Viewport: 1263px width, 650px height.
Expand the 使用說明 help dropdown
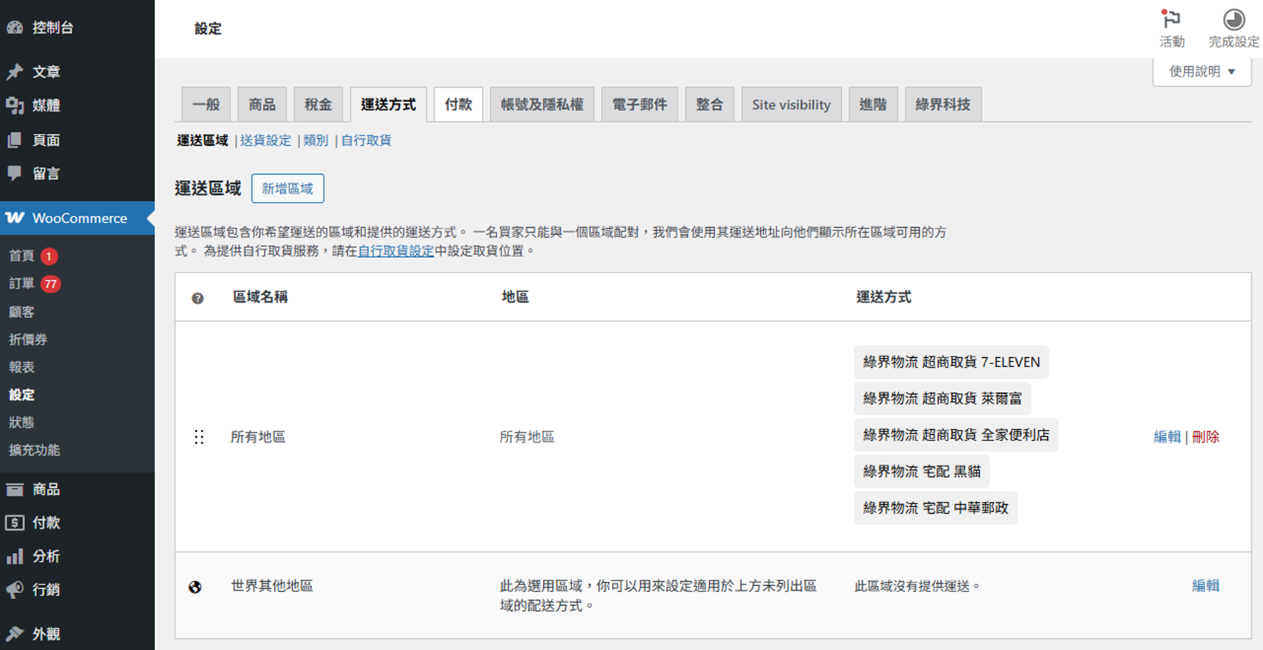(1201, 71)
